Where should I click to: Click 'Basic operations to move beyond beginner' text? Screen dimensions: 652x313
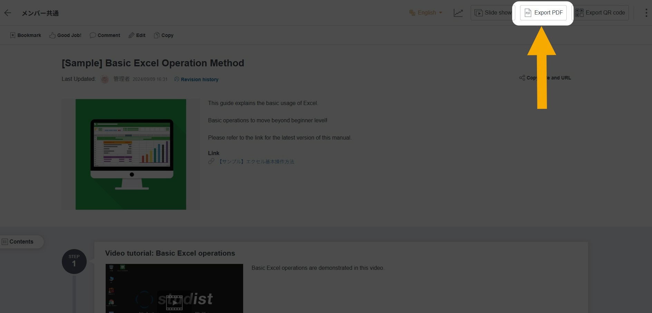click(x=268, y=120)
